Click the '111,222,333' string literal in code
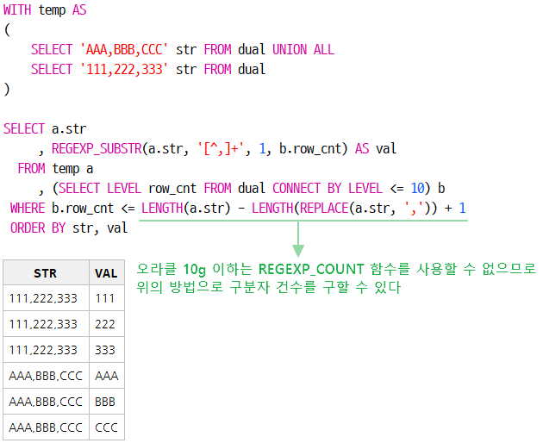This screenshot has width=543, height=443. 124,69
